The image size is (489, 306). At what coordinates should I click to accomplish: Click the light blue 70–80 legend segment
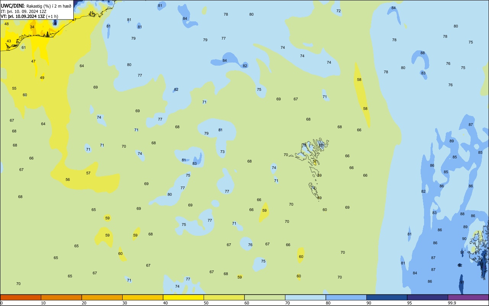(305, 297)
